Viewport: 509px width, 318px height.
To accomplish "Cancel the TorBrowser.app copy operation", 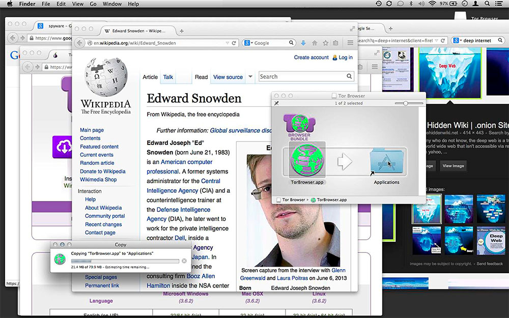I will 184,261.
